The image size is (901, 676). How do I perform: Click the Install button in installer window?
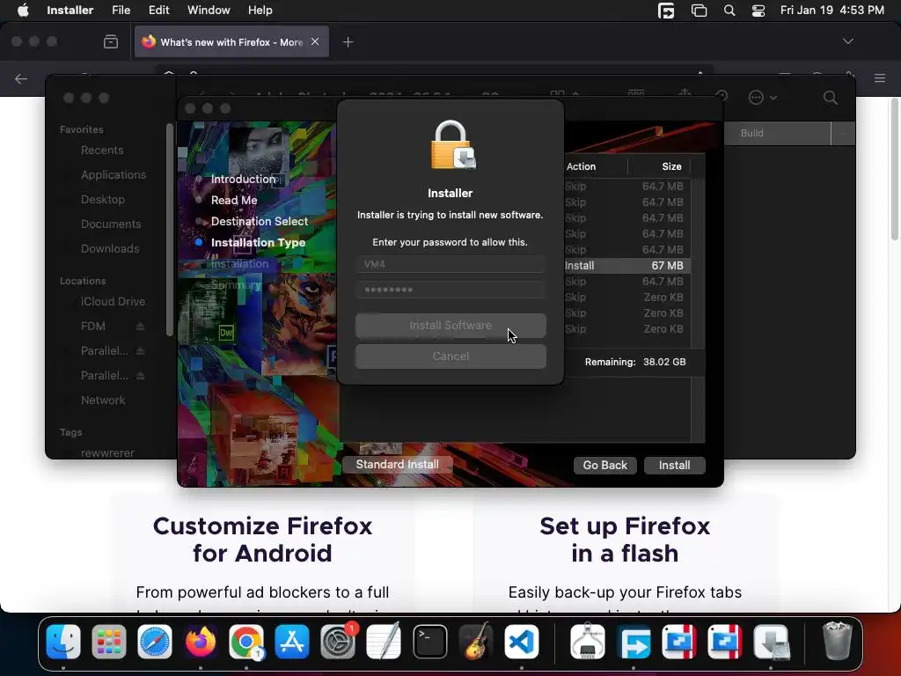674,465
